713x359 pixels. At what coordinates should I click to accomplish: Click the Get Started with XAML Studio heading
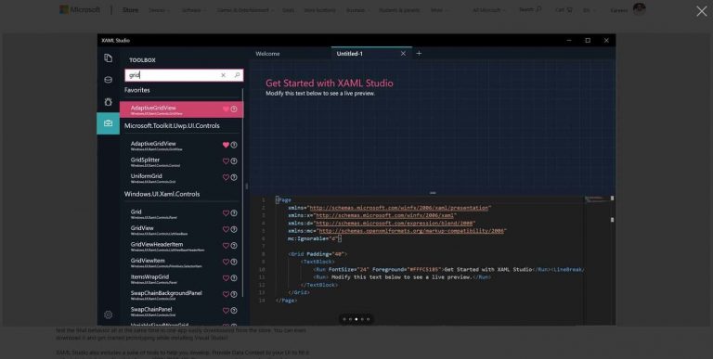point(330,83)
